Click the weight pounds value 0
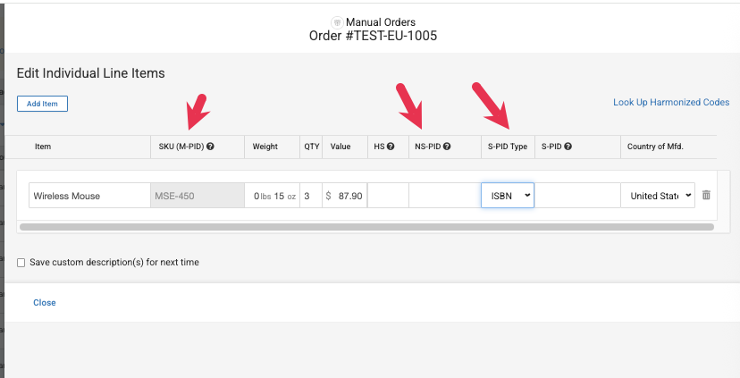This screenshot has height=378, width=740. (256, 196)
